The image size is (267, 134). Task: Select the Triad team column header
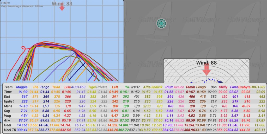(x=56, y=87)
